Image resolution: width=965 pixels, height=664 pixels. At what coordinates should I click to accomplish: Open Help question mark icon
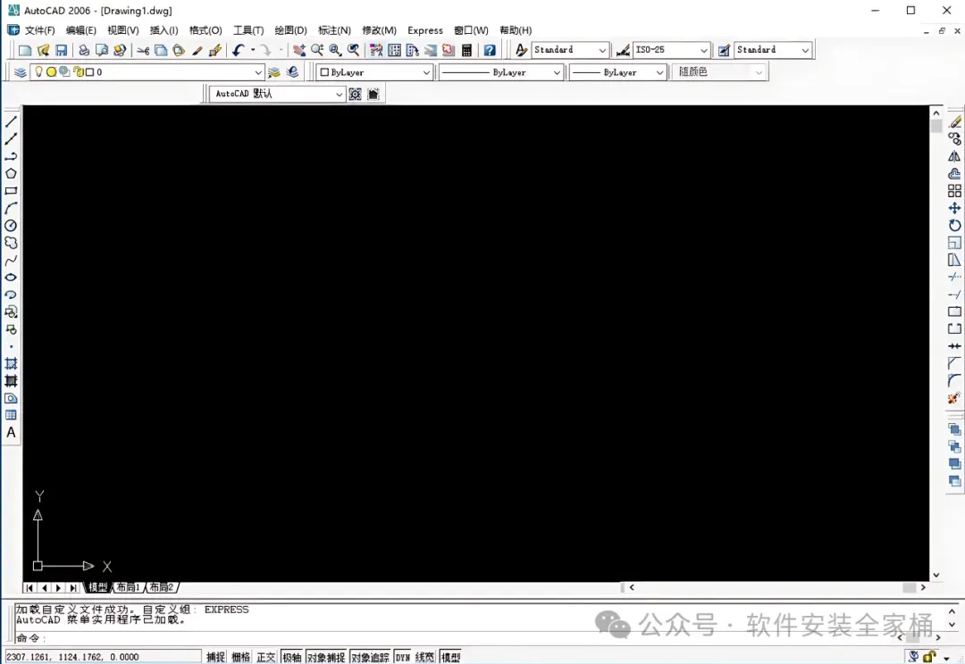[490, 50]
